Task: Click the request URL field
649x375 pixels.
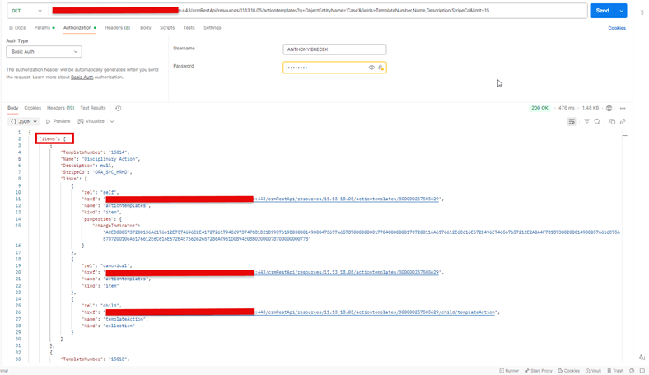Action: pyautogui.click(x=318, y=11)
